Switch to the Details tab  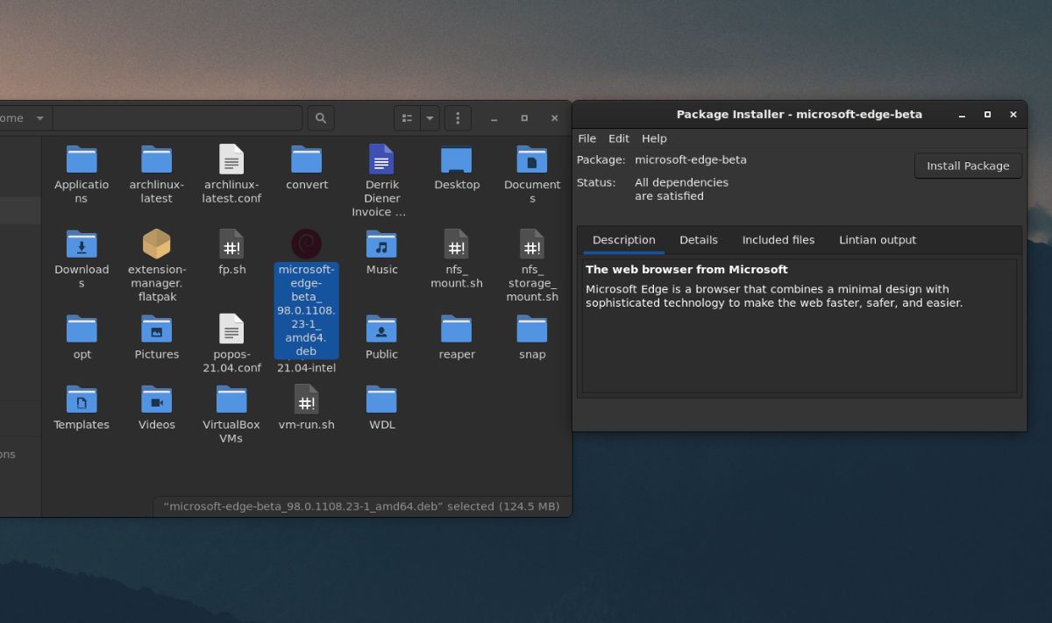699,239
